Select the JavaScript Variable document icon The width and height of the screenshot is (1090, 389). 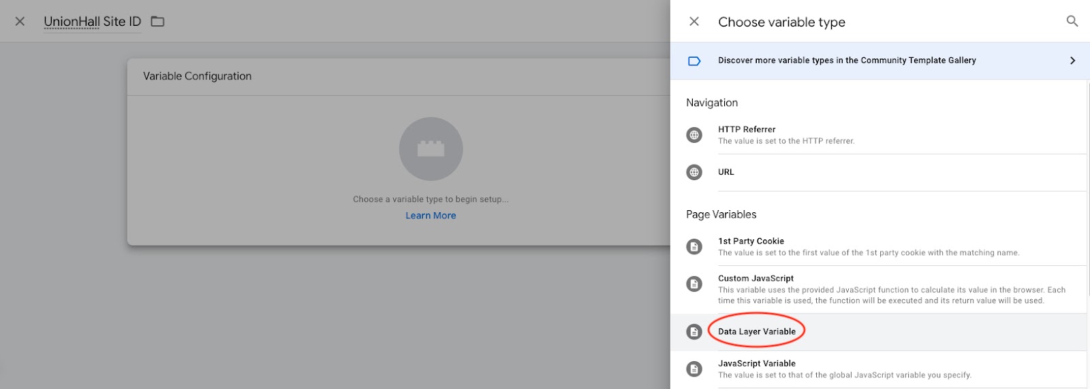coord(694,369)
